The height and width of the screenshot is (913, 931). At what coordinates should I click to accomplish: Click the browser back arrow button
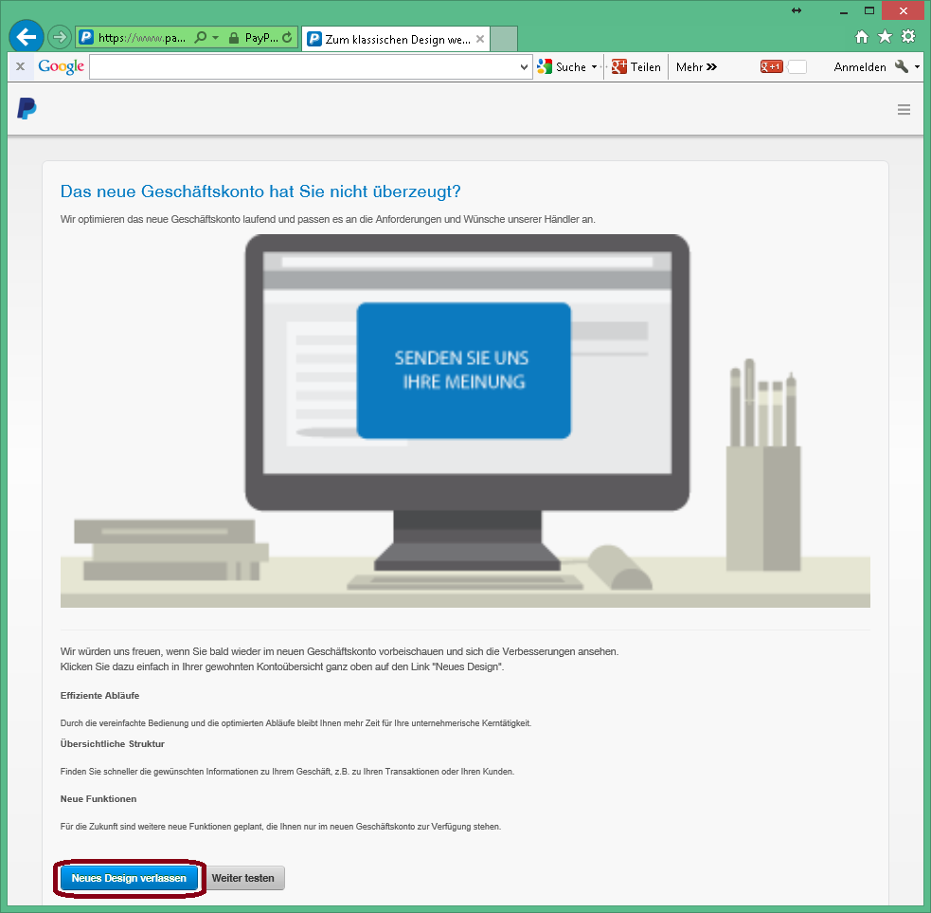(x=26, y=37)
